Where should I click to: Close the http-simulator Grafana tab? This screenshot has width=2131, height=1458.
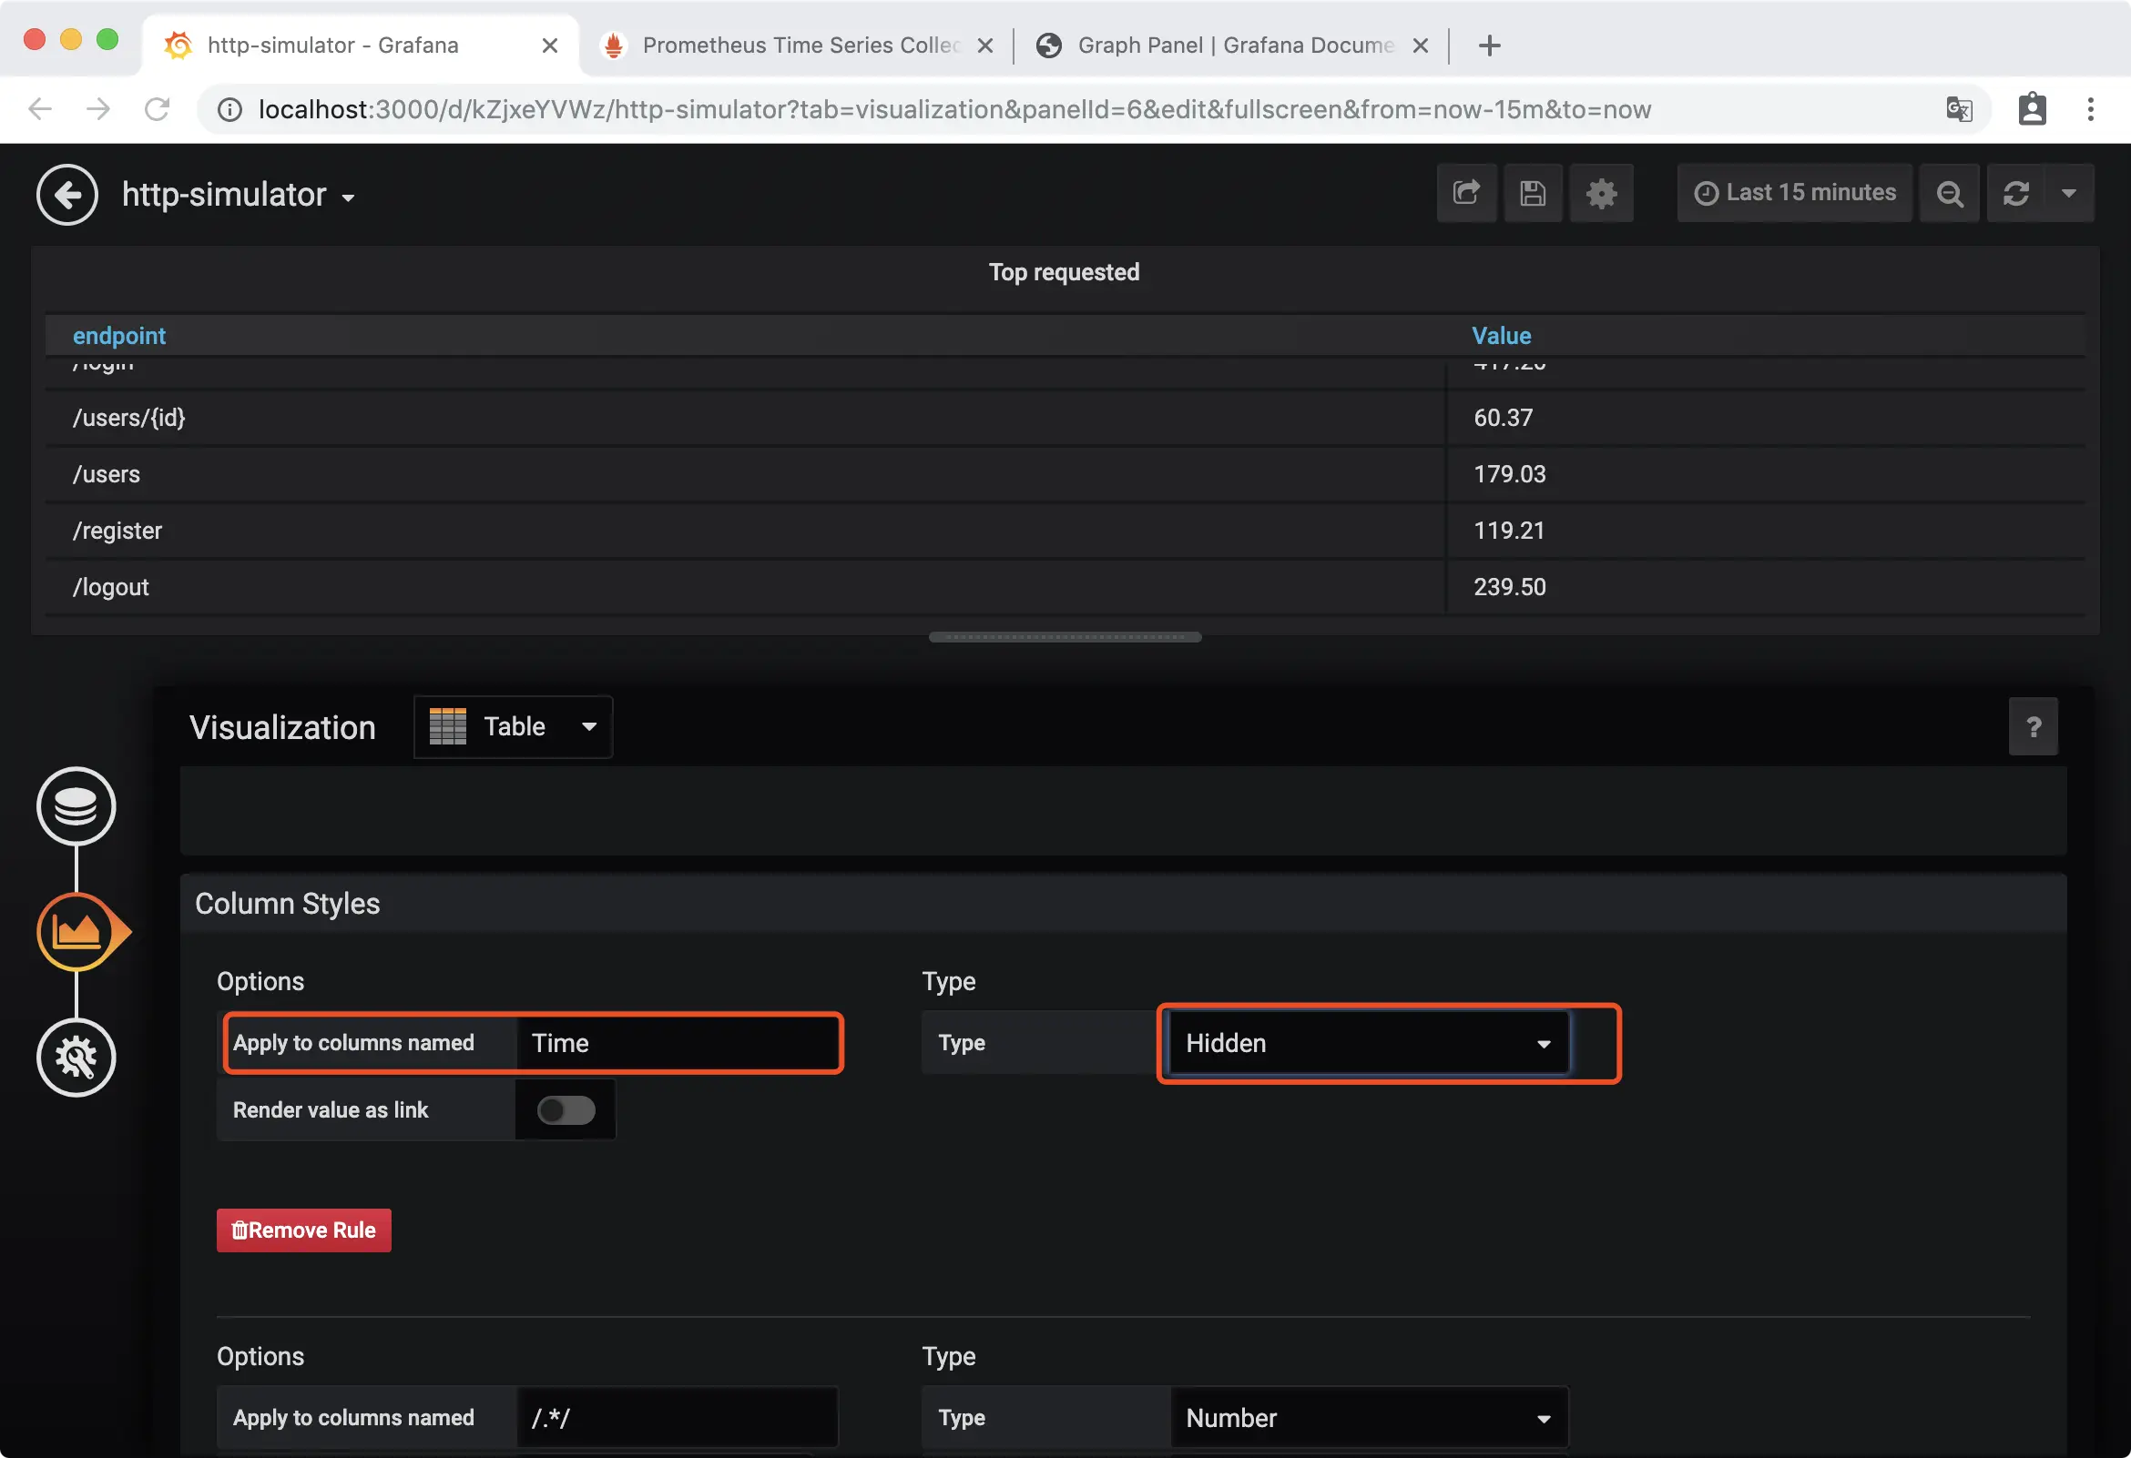(x=550, y=45)
